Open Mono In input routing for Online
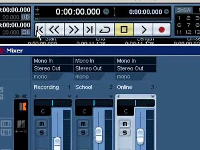 click(136, 61)
